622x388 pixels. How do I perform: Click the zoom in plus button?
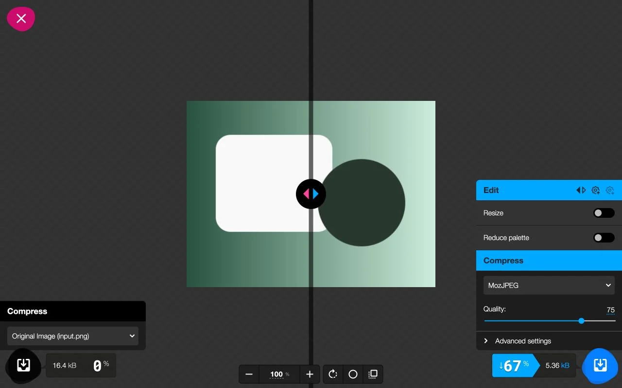tap(310, 374)
